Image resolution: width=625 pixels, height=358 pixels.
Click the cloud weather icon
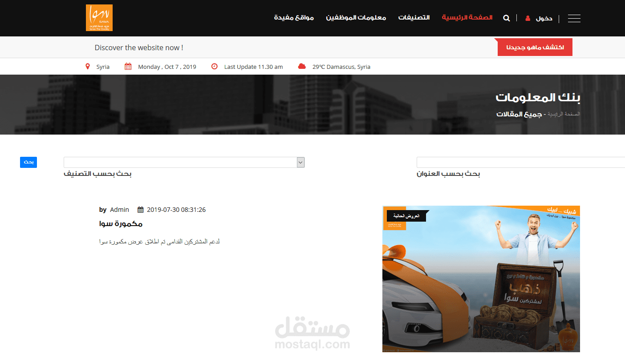[302, 67]
